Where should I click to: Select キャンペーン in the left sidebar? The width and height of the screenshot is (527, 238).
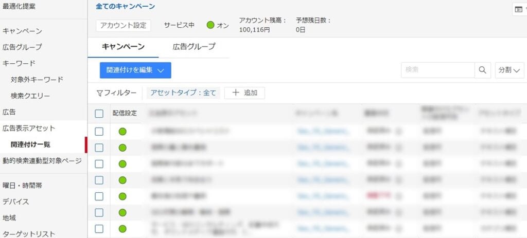pyautogui.click(x=22, y=31)
